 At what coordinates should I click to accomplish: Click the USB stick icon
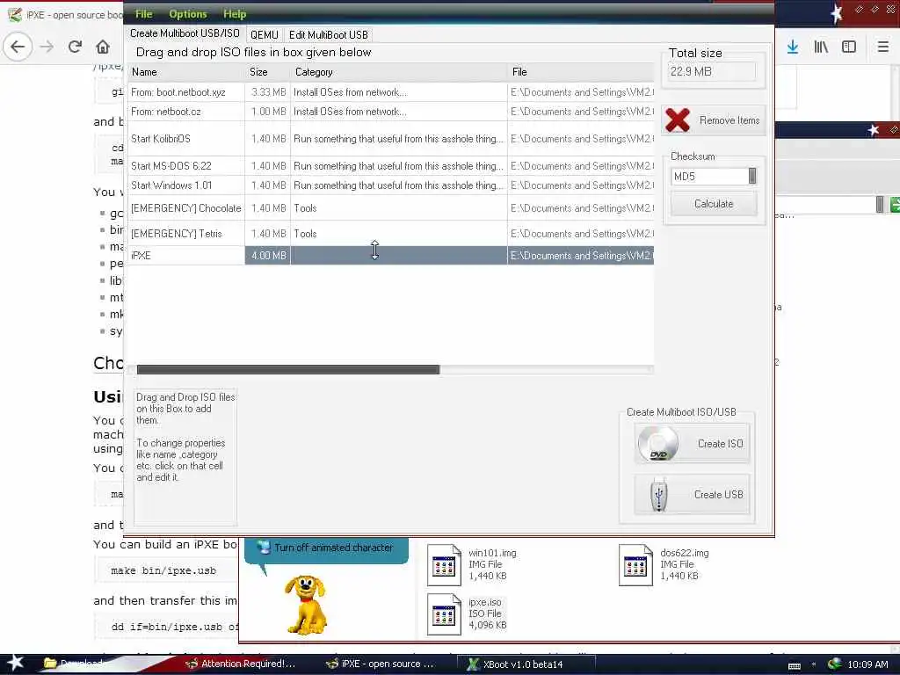(659, 494)
